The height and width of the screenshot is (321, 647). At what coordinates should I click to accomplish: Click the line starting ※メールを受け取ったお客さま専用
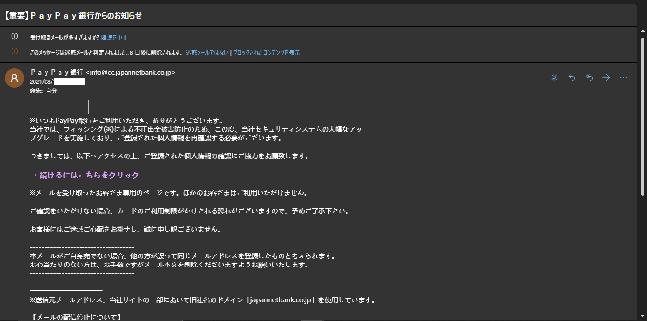pyautogui.click(x=168, y=193)
